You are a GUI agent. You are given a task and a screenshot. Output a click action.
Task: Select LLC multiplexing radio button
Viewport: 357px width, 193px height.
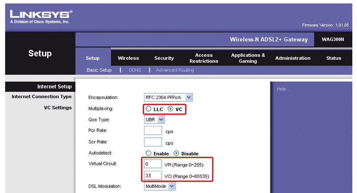click(x=148, y=109)
